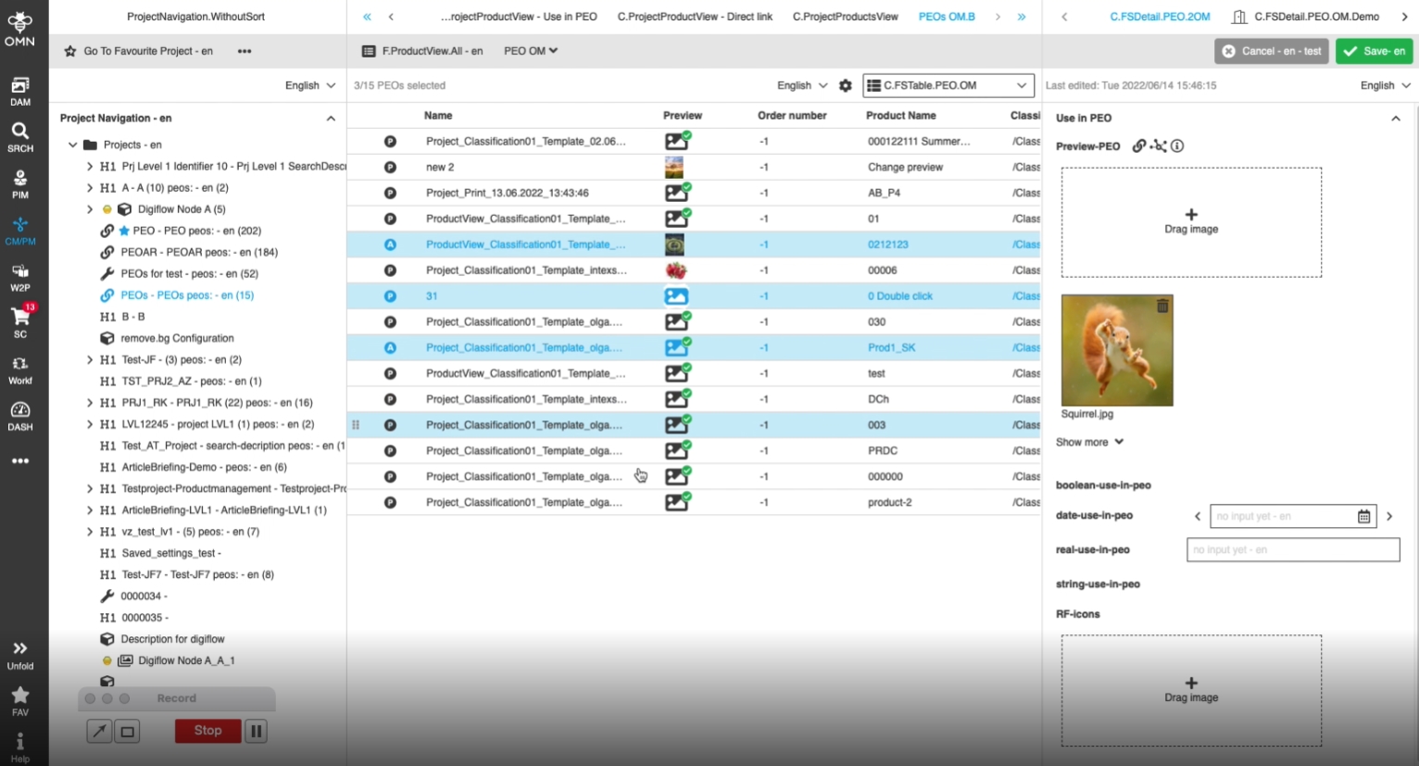Click the real-use-in-peo input field
Image resolution: width=1419 pixels, height=766 pixels.
click(1292, 550)
